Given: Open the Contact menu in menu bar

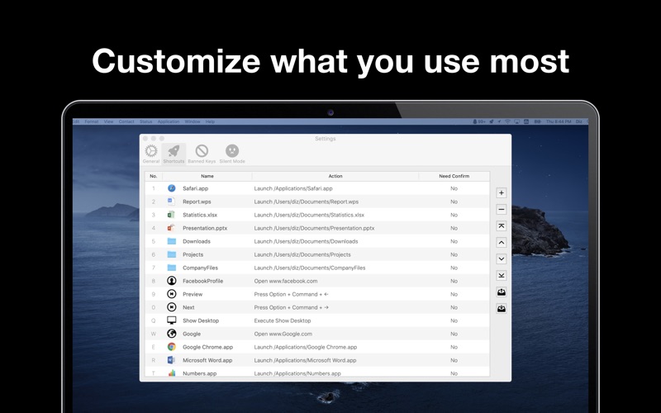Looking at the screenshot, I should pyautogui.click(x=126, y=121).
